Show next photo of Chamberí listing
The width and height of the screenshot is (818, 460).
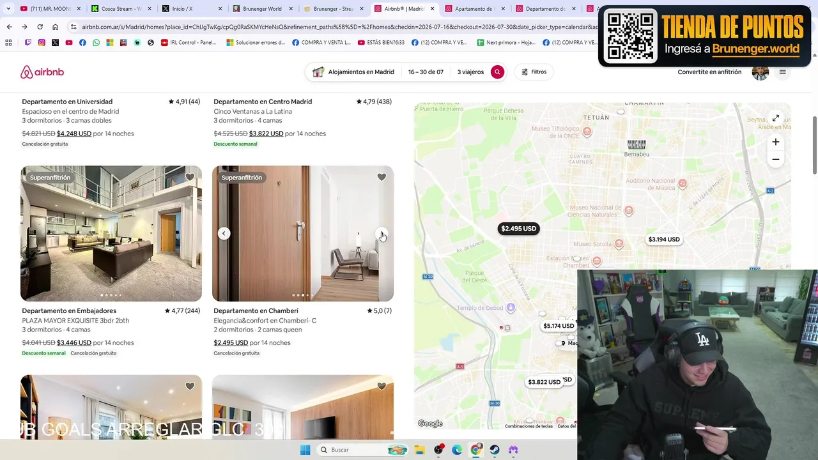(382, 233)
